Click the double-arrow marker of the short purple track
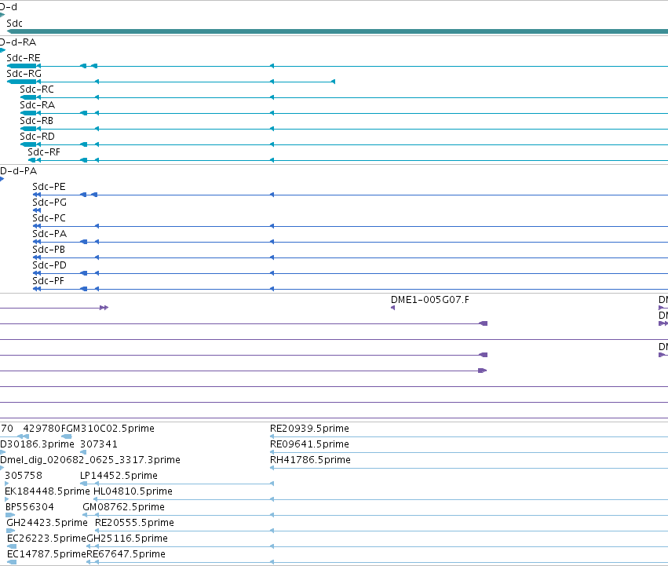Viewport: 668px width, 566px height. click(x=104, y=308)
